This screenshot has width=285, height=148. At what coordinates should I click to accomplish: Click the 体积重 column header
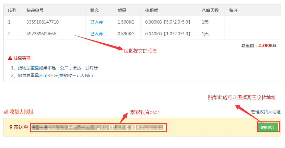[151, 11]
